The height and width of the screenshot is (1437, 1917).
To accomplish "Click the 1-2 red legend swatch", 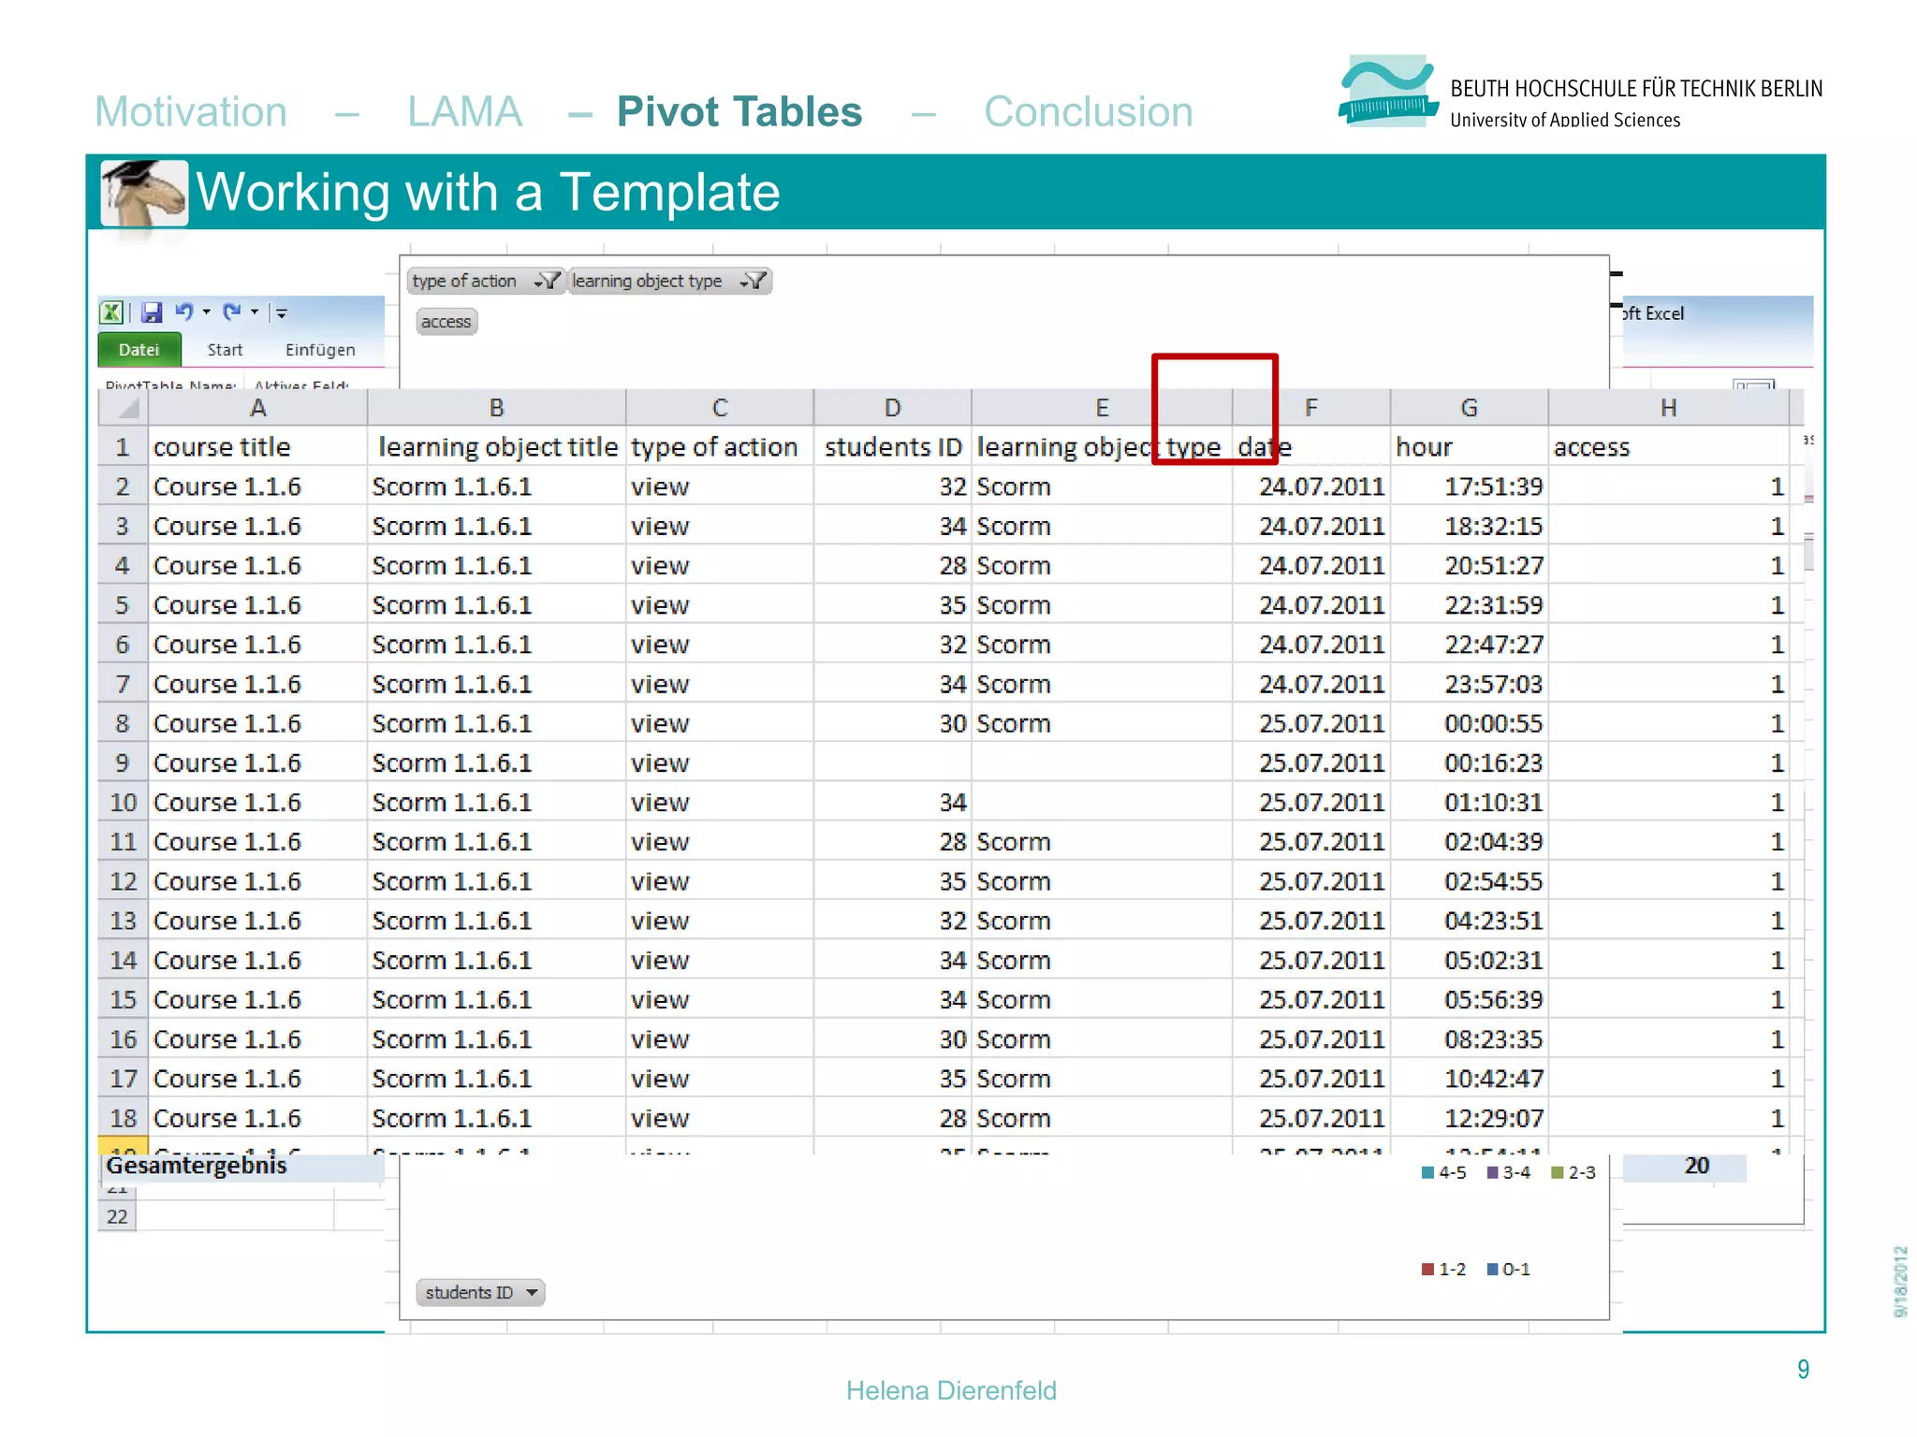I will pyautogui.click(x=1427, y=1270).
